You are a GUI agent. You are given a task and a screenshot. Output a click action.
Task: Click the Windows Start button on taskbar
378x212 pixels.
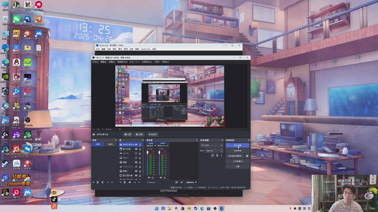click(157, 208)
